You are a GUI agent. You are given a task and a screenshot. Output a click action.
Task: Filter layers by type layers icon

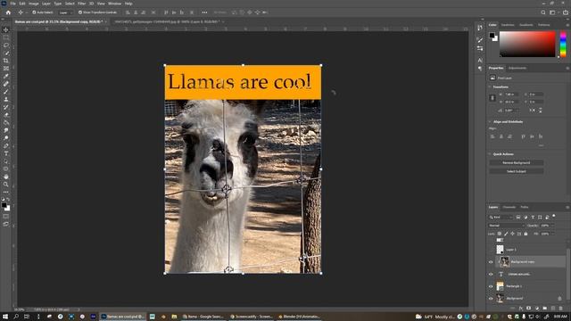pos(533,218)
